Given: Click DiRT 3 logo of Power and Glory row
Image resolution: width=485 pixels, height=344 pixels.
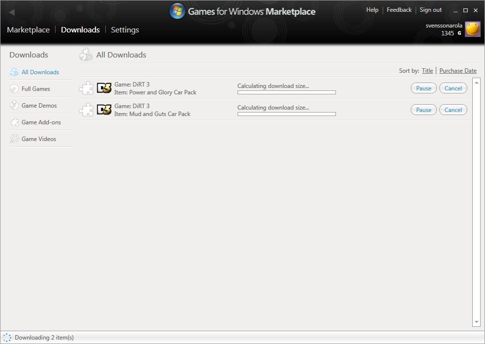Looking at the screenshot, I should tap(104, 88).
